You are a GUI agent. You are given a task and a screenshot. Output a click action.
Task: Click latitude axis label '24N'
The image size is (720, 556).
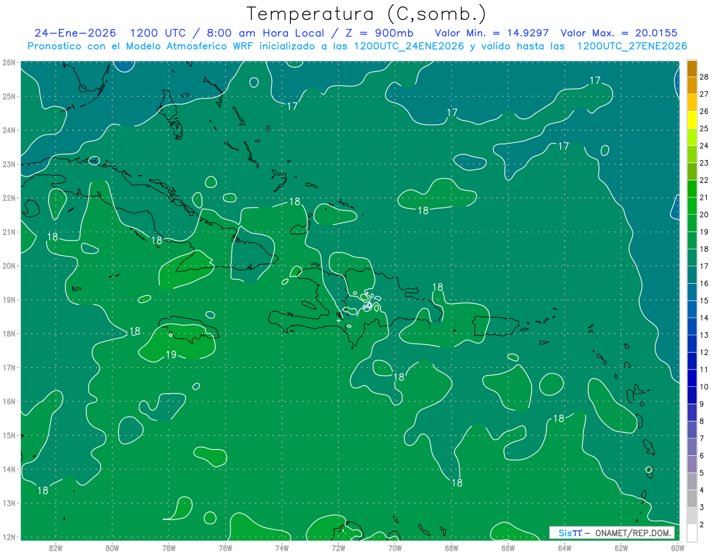point(8,130)
